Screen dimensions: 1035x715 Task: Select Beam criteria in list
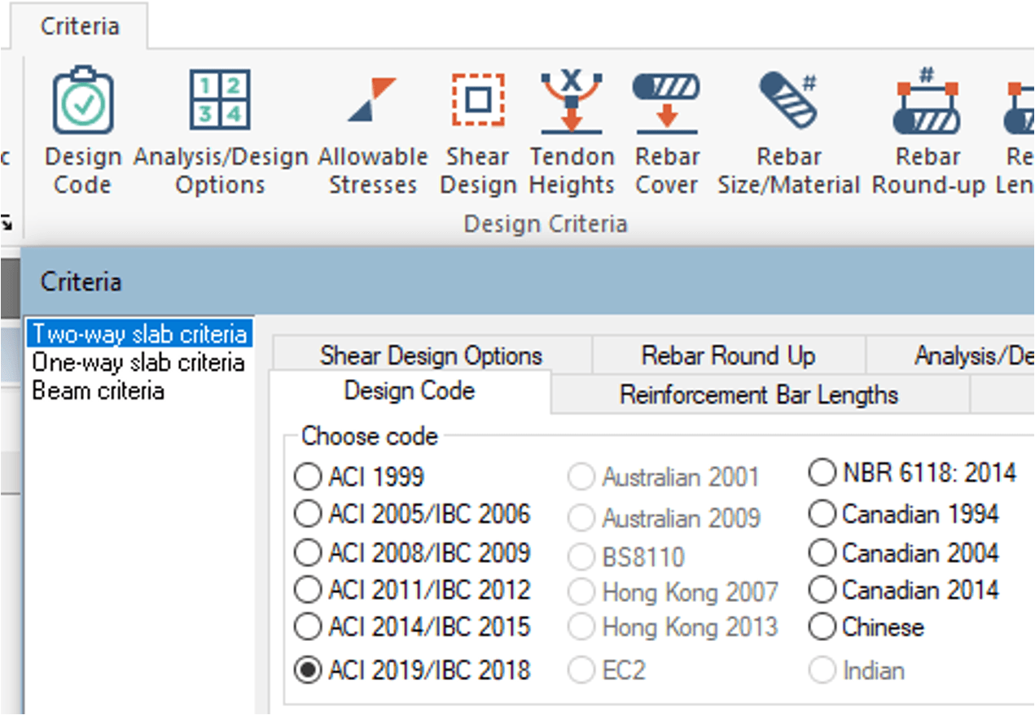click(x=98, y=390)
